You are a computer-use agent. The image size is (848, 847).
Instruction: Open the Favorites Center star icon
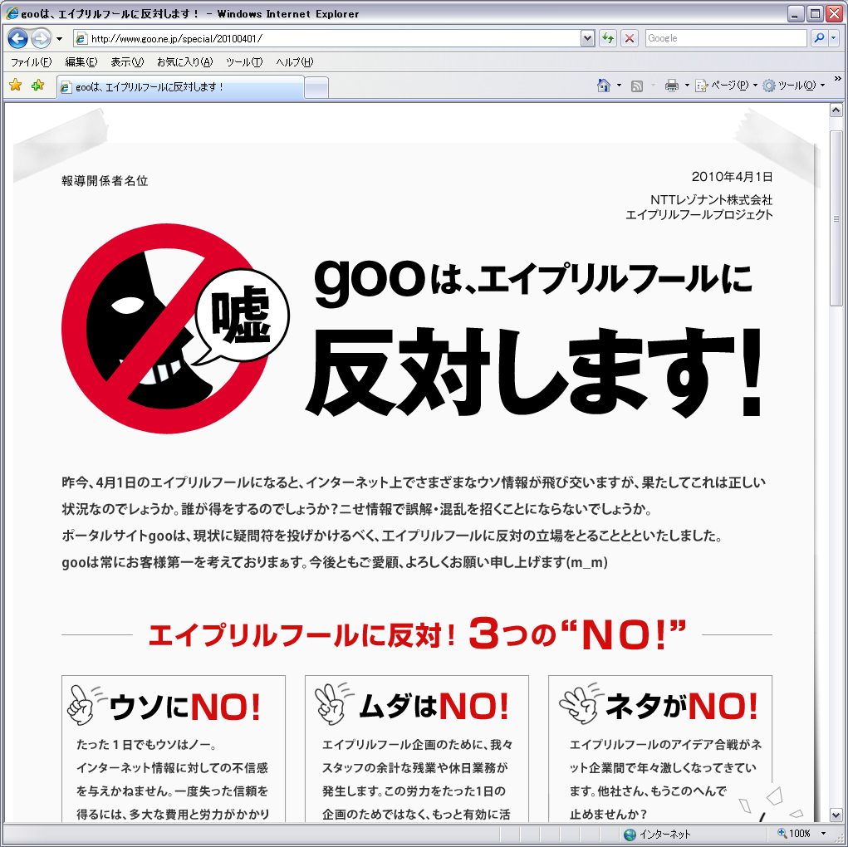16,85
